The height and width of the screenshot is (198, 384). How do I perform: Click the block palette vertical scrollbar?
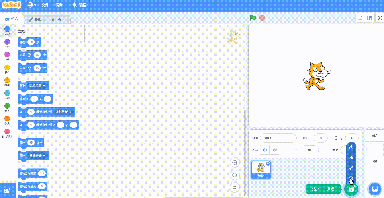pos(85,34)
